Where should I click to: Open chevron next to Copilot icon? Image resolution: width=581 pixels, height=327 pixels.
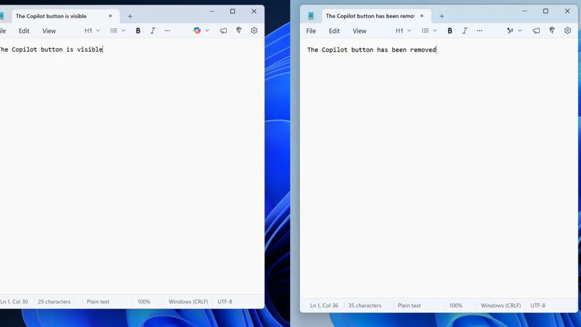click(x=207, y=30)
